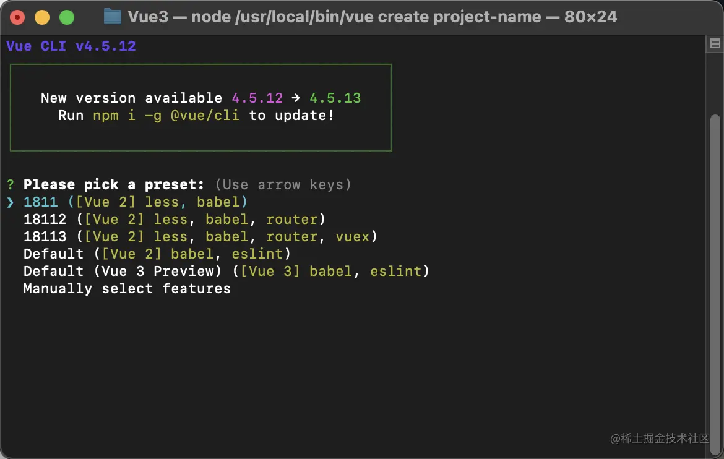Pick Manually select features option
The height and width of the screenshot is (459, 724).
(x=127, y=289)
